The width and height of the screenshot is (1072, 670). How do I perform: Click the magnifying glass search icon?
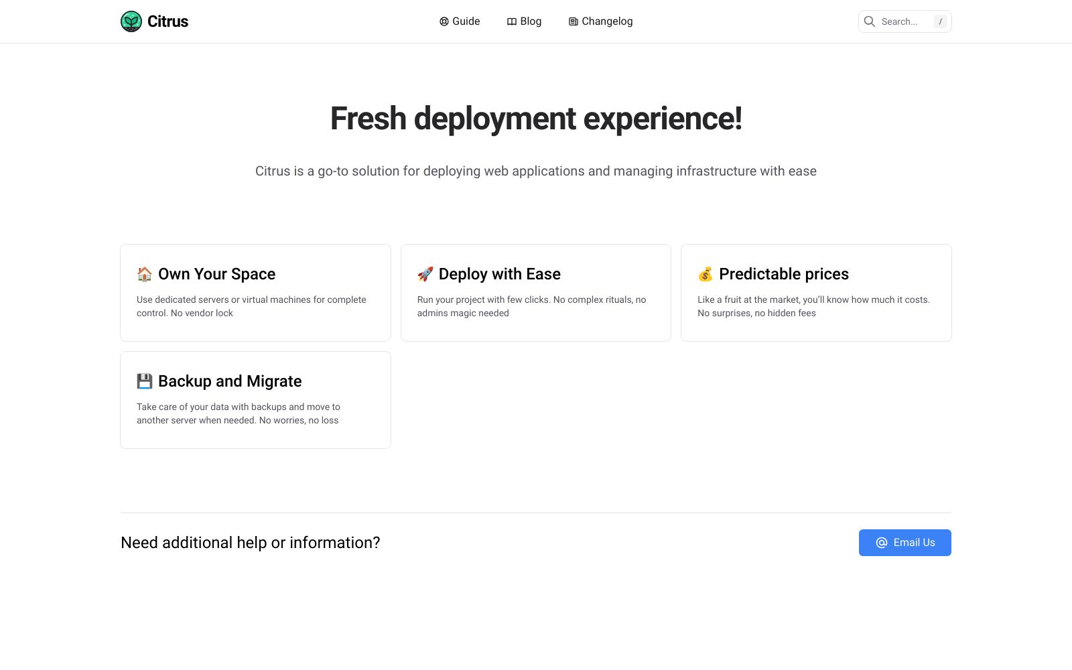tap(870, 21)
